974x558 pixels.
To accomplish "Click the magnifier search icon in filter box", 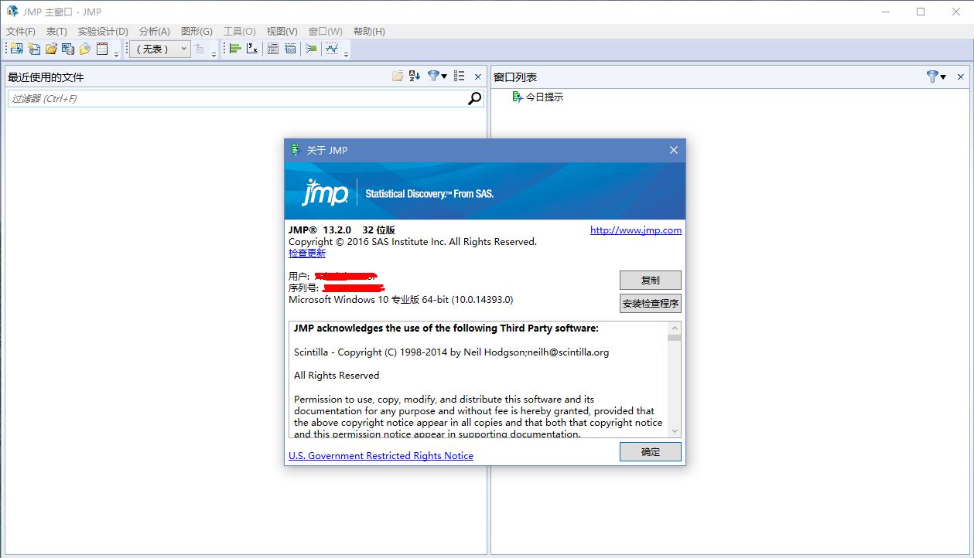I will pos(475,98).
